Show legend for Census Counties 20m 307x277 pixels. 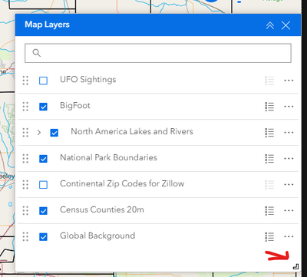tap(269, 211)
